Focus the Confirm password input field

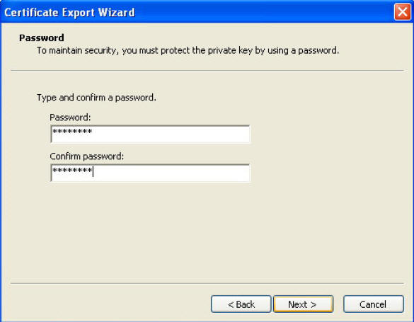150,173
